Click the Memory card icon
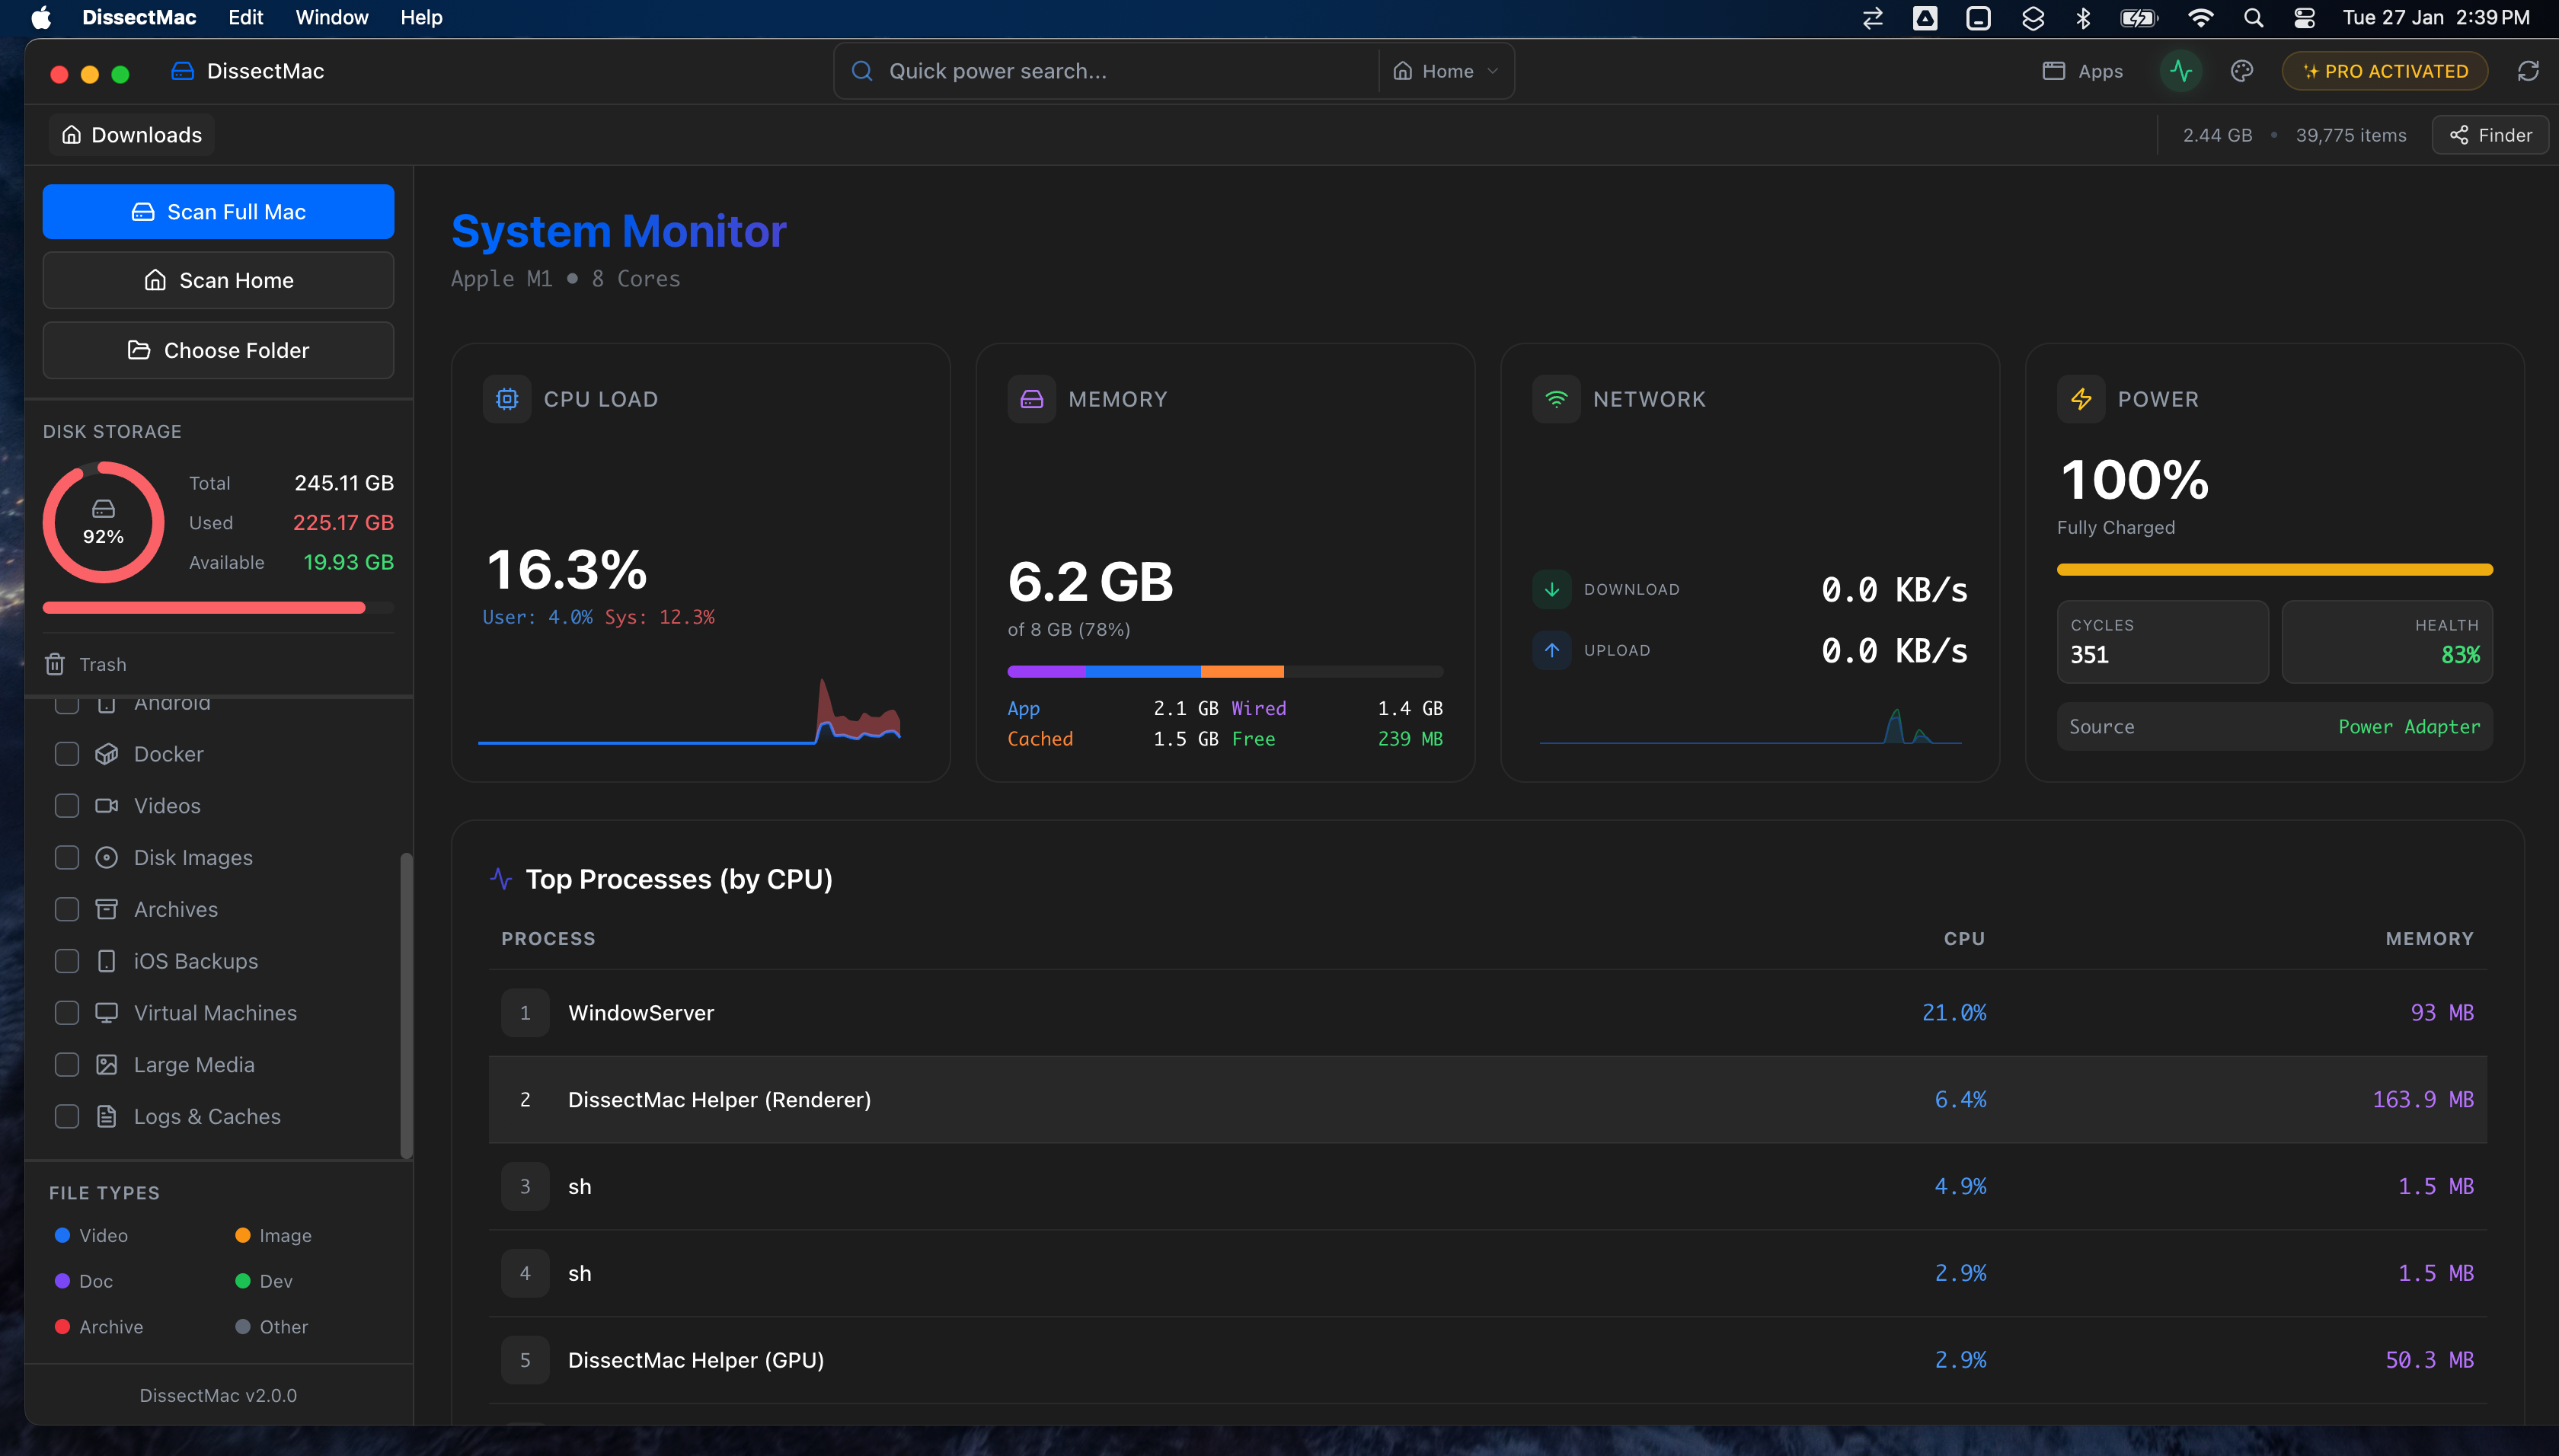 tap(1031, 399)
